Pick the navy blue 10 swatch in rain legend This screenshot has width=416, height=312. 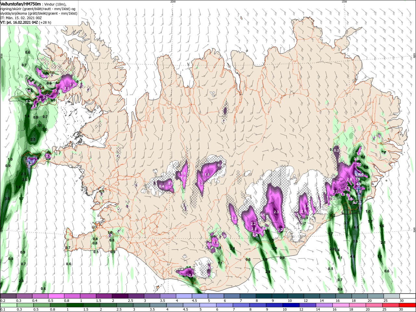(x=291, y=305)
